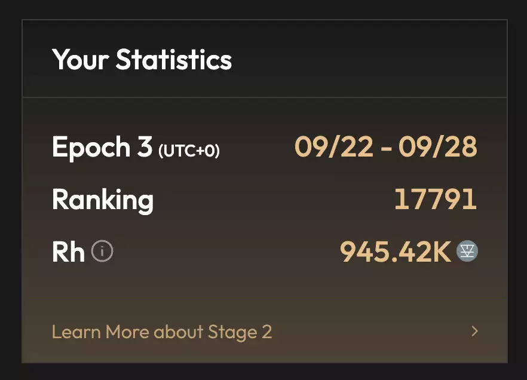
Task: Click the 09/22 start date
Action: [333, 147]
